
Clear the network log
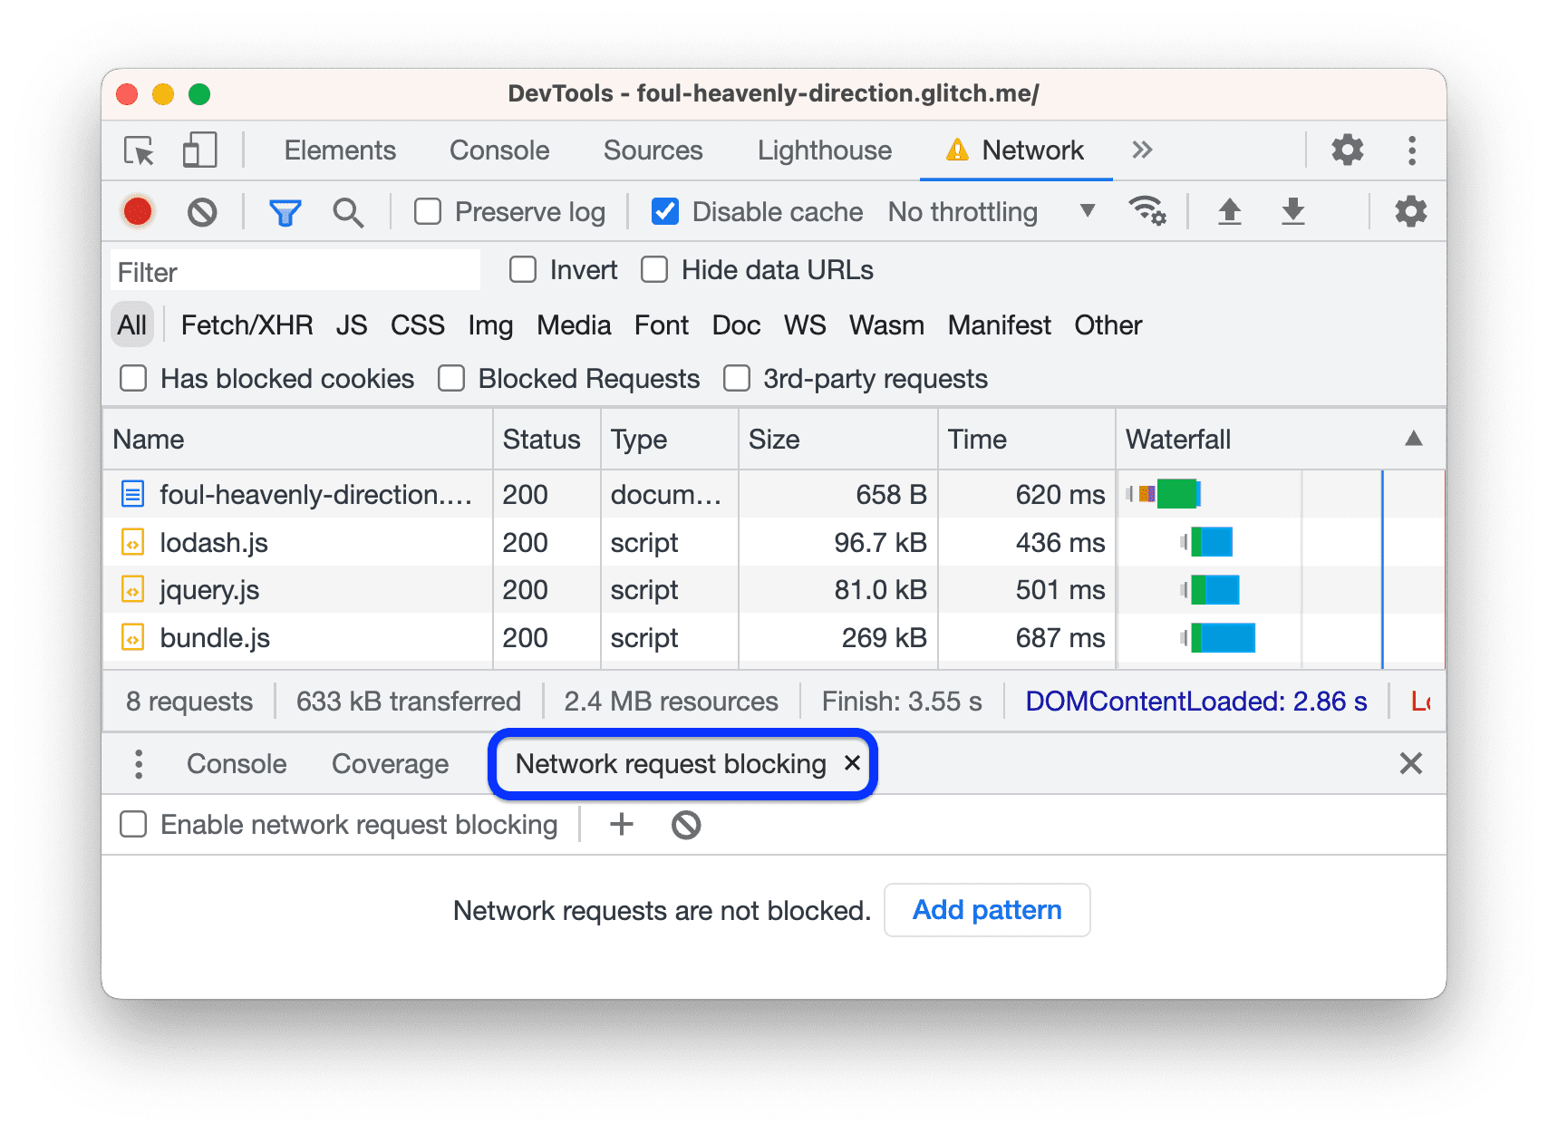202,212
